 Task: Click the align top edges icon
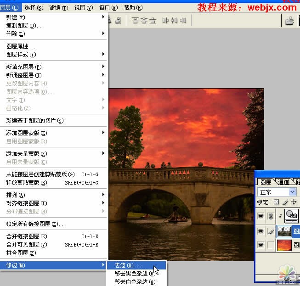pyautogui.click(x=135, y=21)
